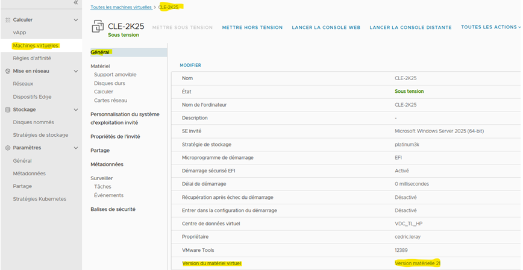Select the Matériel section

[x=100, y=66]
